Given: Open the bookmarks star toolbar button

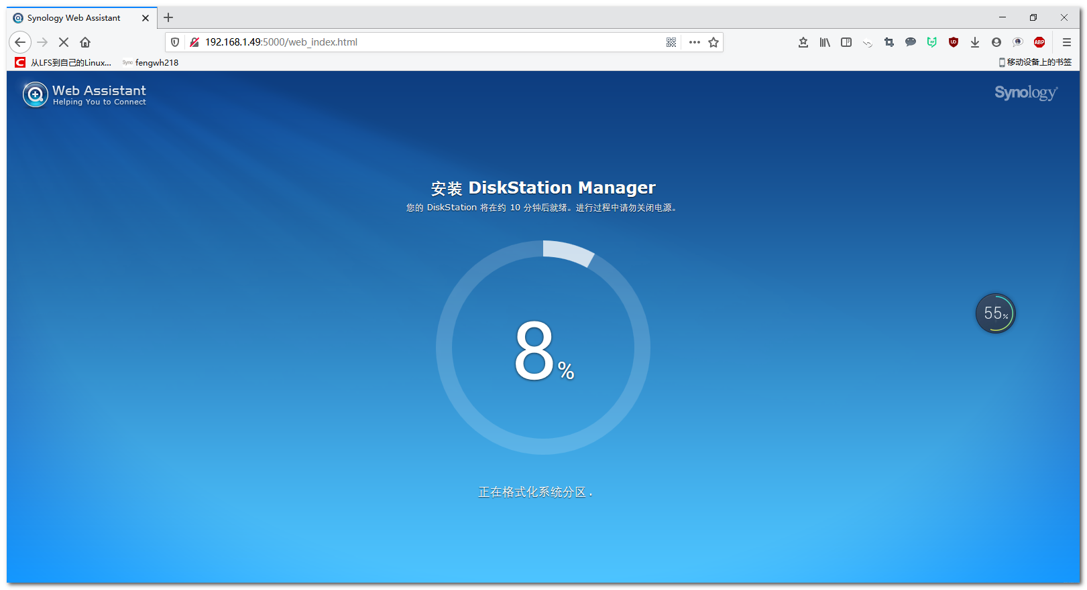Looking at the screenshot, I should [x=803, y=42].
